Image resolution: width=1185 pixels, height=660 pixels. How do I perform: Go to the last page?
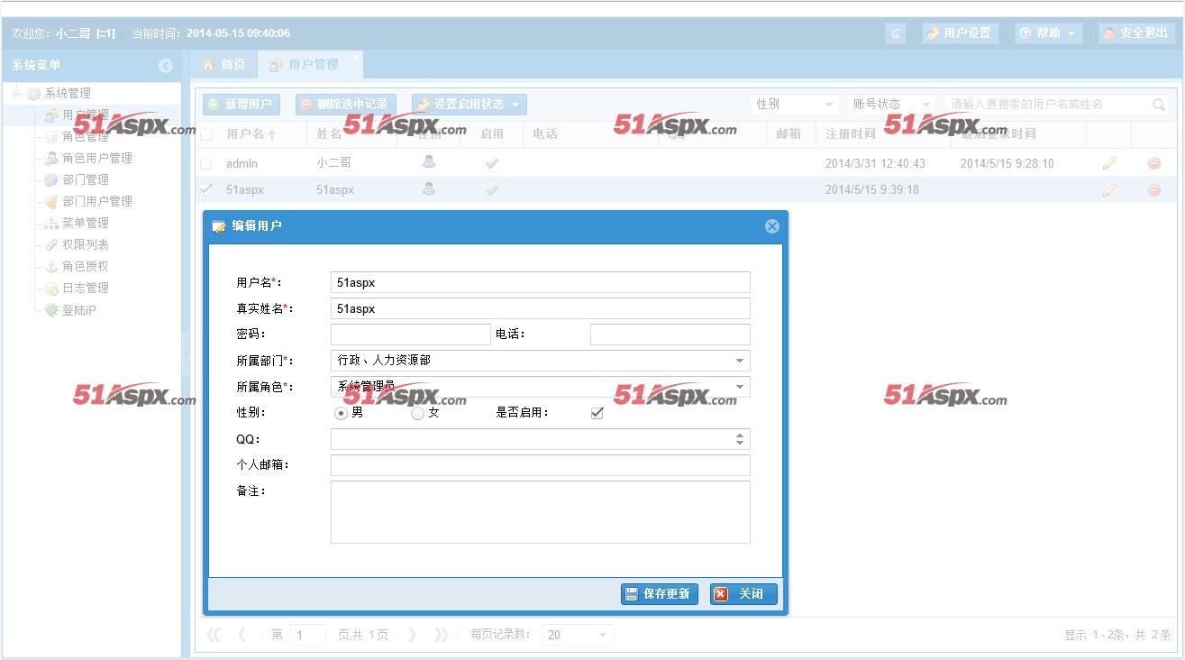441,635
